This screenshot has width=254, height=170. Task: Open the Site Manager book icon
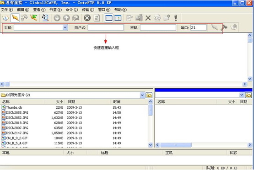point(5,18)
